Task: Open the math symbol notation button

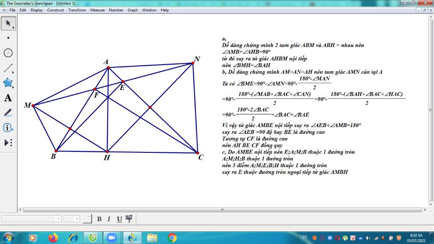Action: 129,219
